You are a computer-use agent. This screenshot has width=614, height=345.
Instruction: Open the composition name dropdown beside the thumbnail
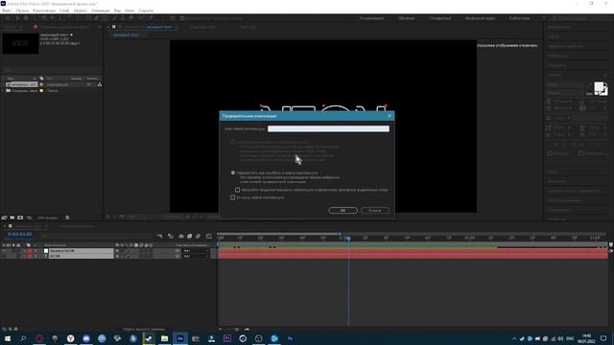click(71, 34)
